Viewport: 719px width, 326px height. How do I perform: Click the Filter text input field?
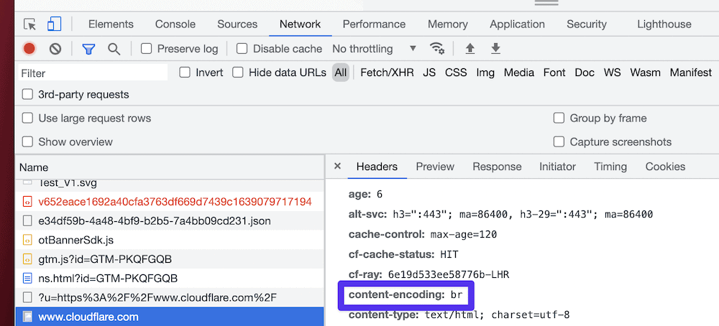pos(92,73)
